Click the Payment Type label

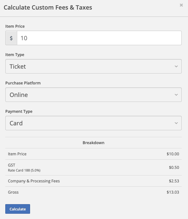pyautogui.click(x=19, y=111)
